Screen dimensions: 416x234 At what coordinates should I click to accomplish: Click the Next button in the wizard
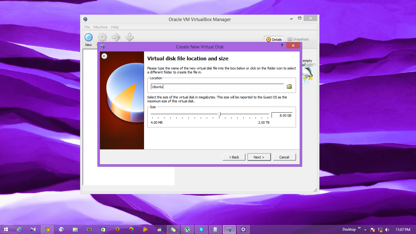(x=259, y=157)
